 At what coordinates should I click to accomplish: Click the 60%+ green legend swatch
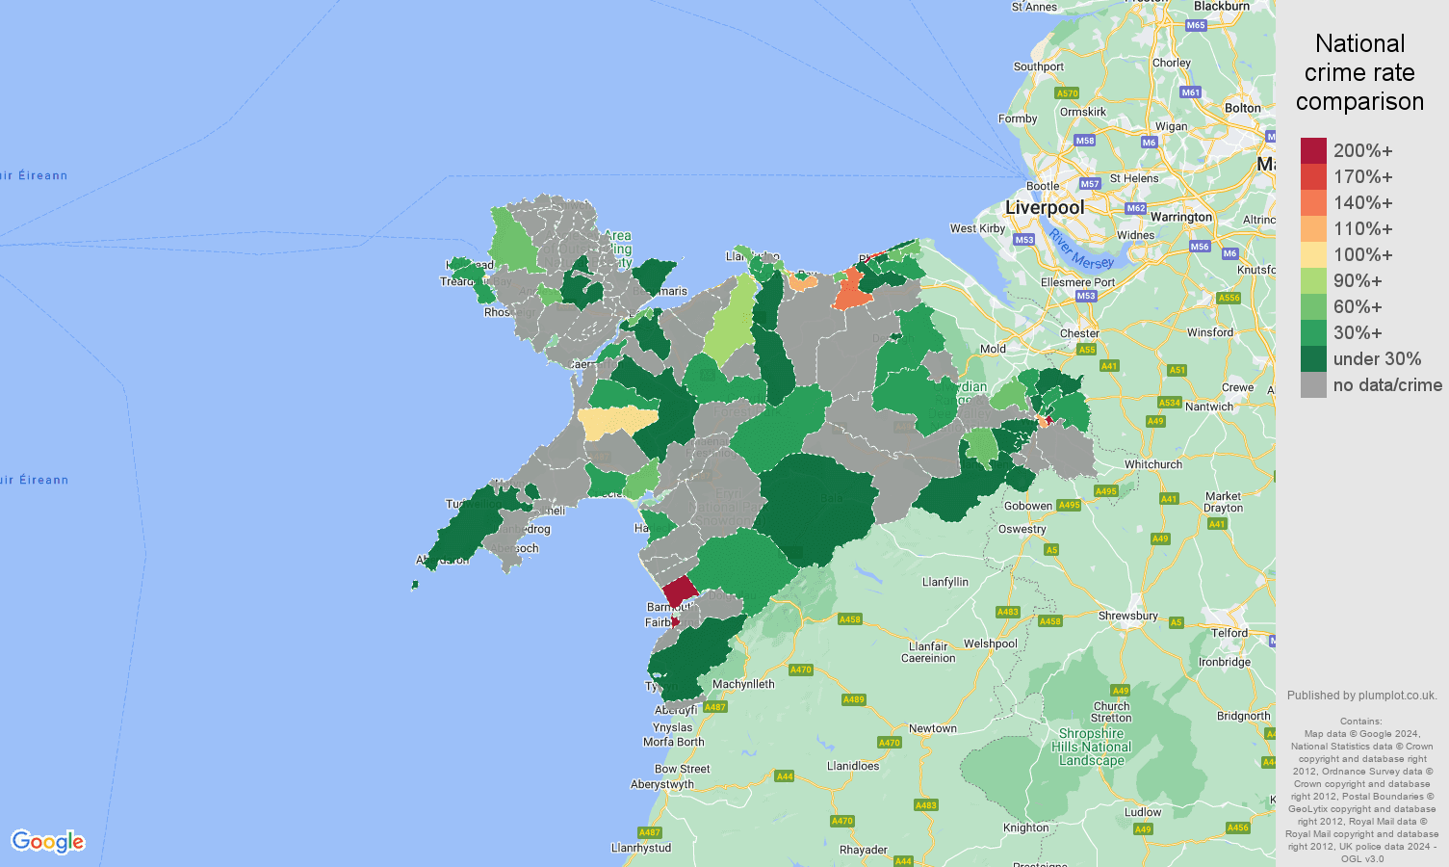tap(1313, 306)
